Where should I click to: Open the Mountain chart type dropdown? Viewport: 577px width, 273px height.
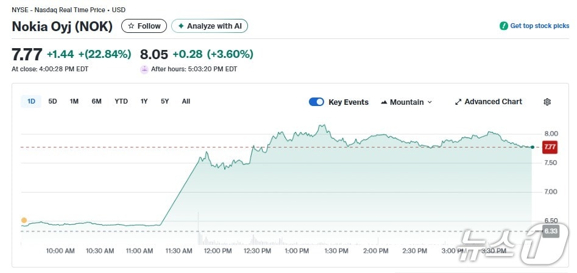click(406, 102)
